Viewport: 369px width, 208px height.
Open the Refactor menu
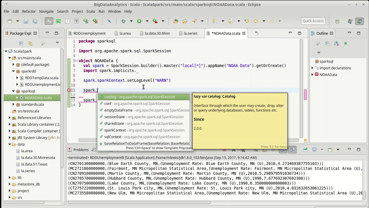(29, 11)
